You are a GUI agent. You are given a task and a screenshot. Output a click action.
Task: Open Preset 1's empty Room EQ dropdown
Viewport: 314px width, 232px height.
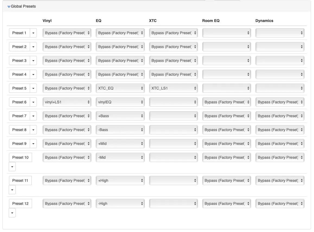tap(226, 33)
